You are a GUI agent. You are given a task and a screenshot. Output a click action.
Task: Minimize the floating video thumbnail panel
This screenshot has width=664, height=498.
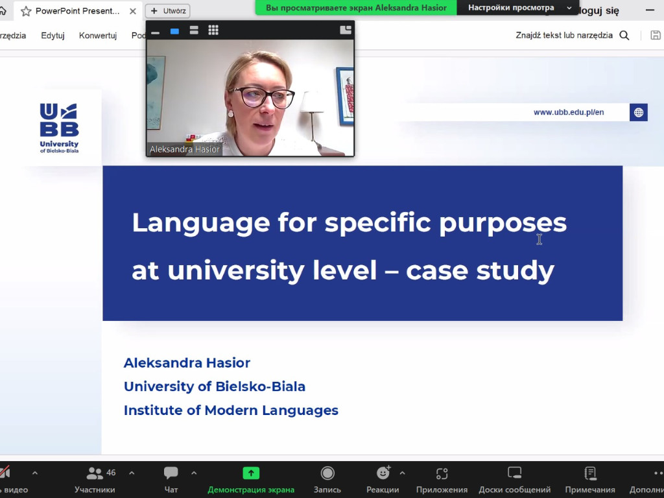156,31
